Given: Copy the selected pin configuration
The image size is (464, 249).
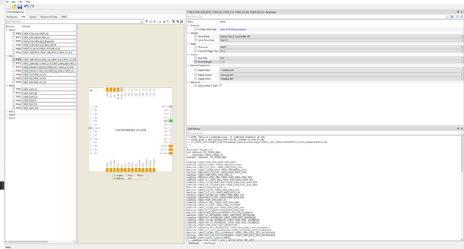Looking at the screenshot, I should (164, 21).
